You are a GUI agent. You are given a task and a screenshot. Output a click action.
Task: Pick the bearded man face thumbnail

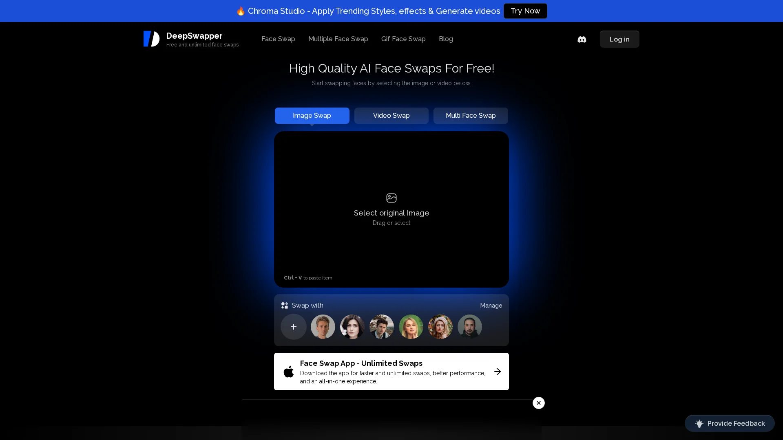click(x=469, y=327)
